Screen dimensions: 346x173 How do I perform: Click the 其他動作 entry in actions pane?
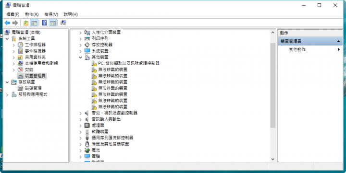pyautogui.click(x=297, y=49)
